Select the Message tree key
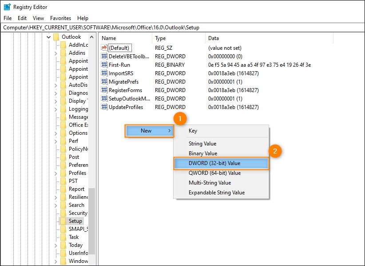The image size is (365, 266). (x=79, y=117)
